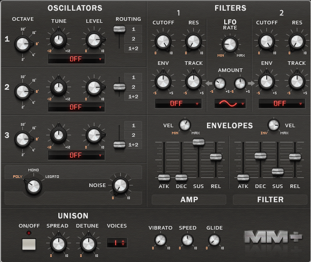Click oscillator 3 Tune knob

pyautogui.click(x=58, y=135)
